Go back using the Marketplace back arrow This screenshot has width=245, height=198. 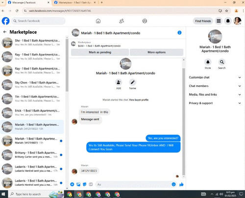[x=5, y=32]
